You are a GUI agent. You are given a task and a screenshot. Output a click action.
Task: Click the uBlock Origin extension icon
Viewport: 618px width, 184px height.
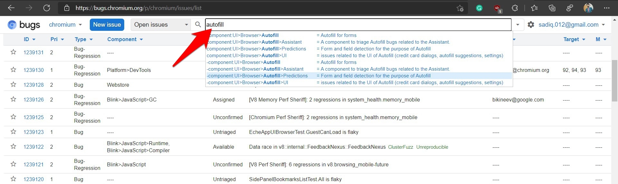(497, 8)
